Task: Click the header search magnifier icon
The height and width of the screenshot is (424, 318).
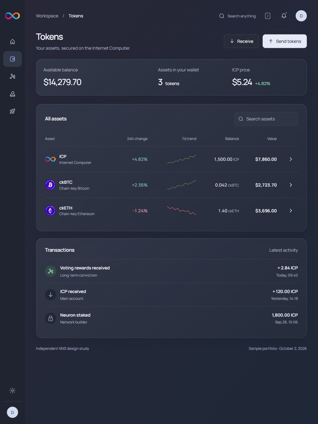Action: click(222, 16)
